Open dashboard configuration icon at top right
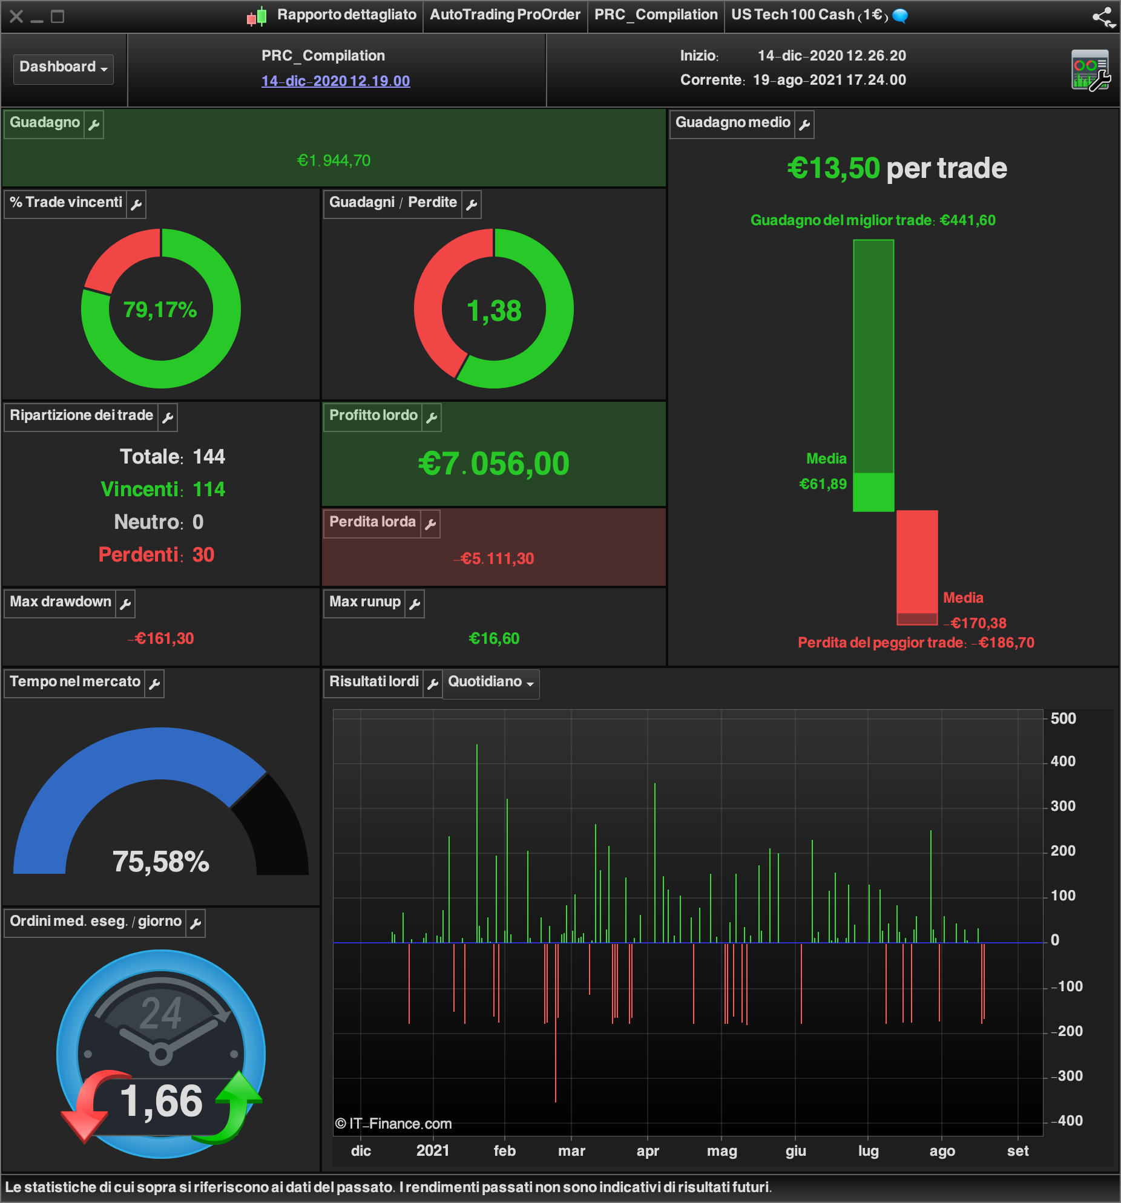1121x1203 pixels. click(1091, 70)
